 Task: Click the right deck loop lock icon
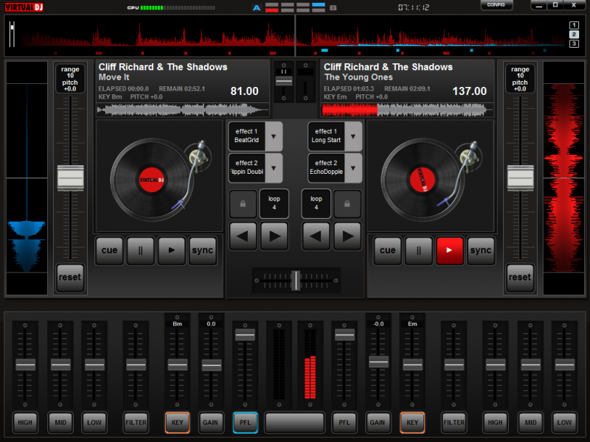coord(347,203)
